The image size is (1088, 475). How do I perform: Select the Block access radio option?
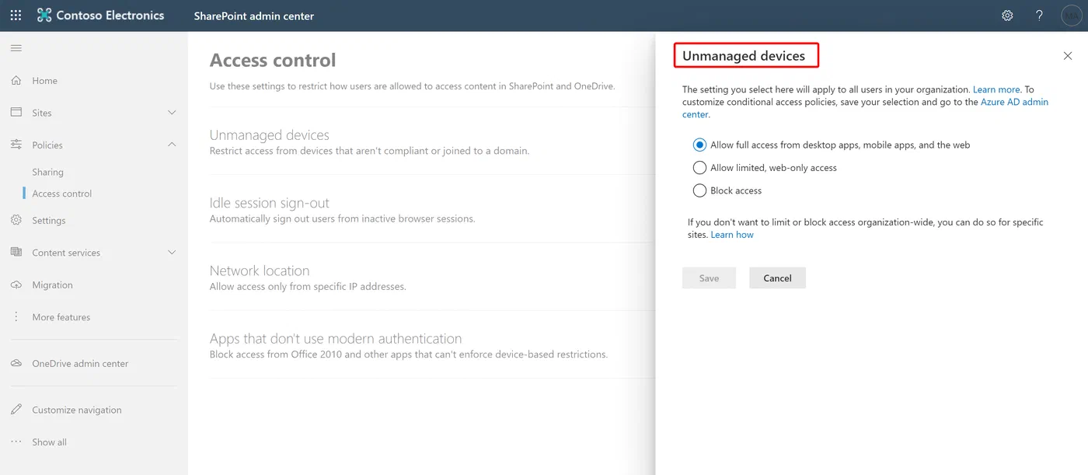click(699, 190)
